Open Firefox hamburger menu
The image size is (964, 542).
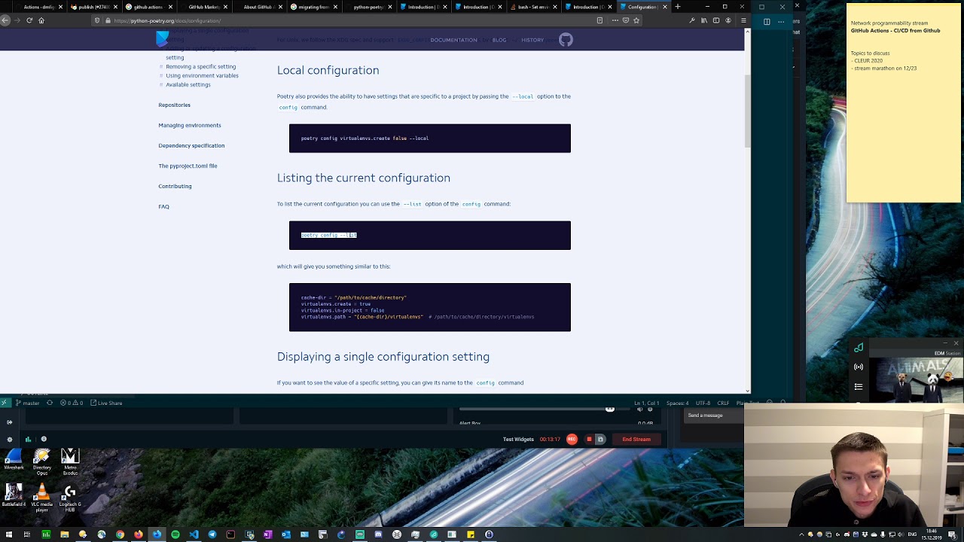[x=743, y=20]
